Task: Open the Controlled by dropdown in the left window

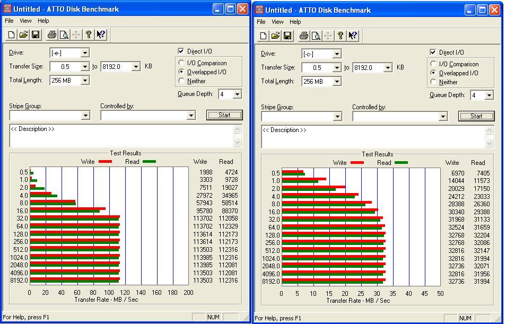Action: click(x=191, y=115)
